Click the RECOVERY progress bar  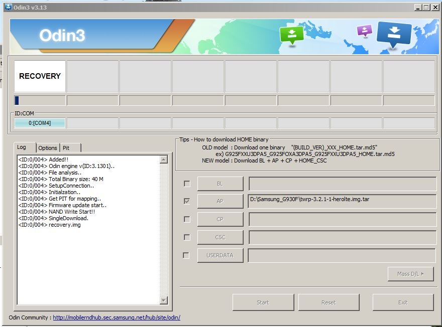tap(40, 100)
